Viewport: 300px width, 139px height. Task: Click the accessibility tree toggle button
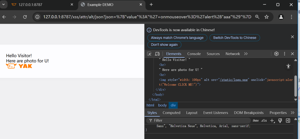tap(288, 66)
